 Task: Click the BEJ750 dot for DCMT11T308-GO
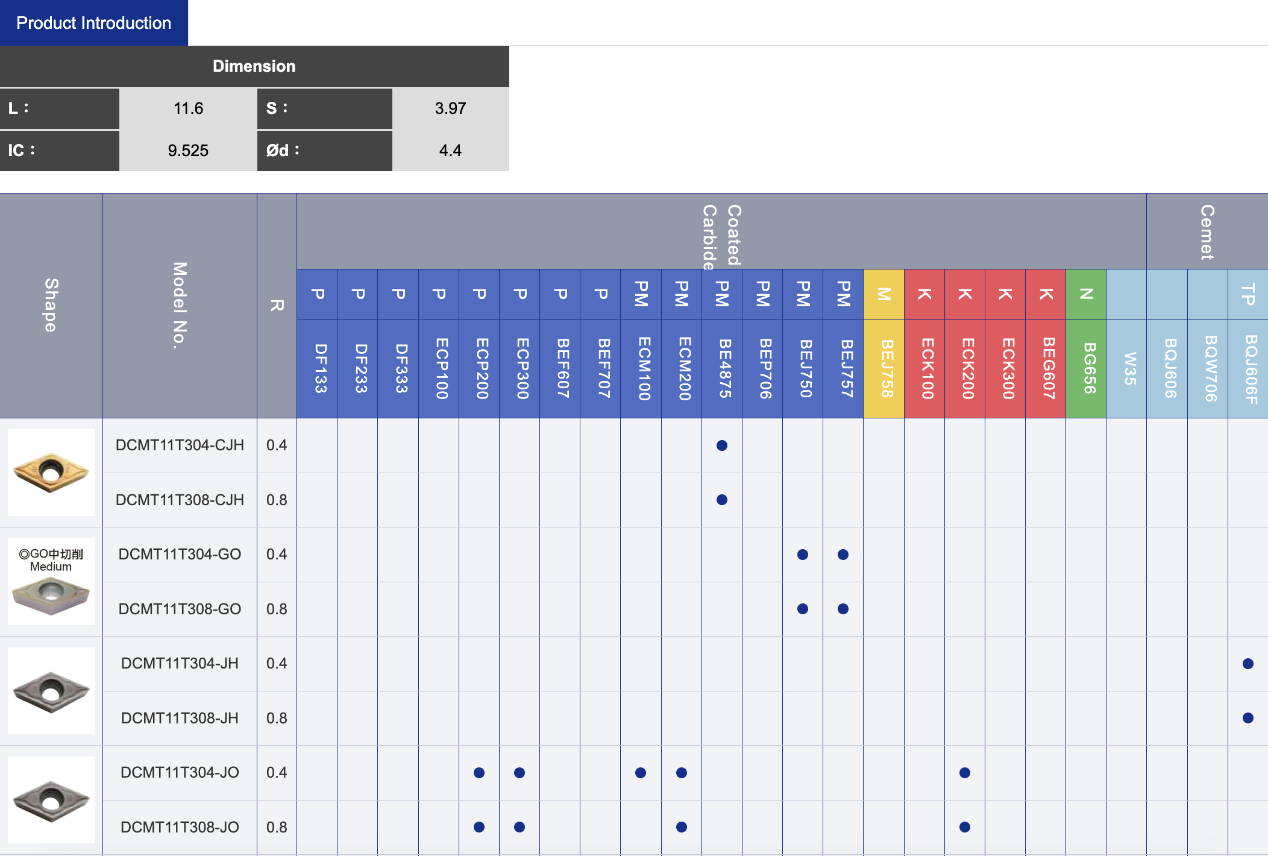(803, 609)
